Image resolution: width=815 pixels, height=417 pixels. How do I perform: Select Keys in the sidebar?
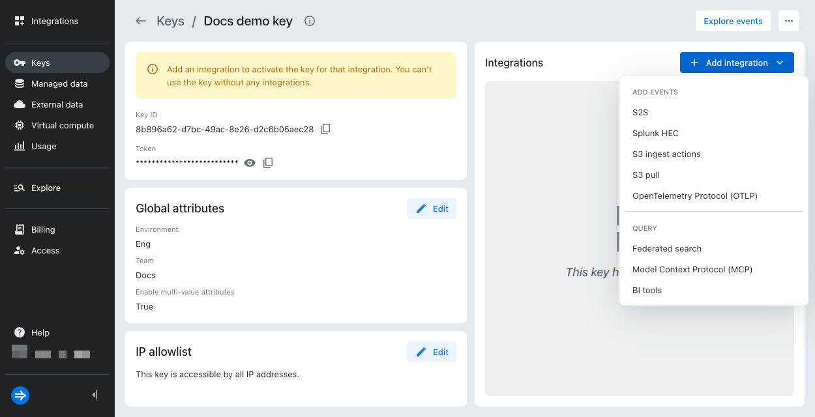point(57,63)
